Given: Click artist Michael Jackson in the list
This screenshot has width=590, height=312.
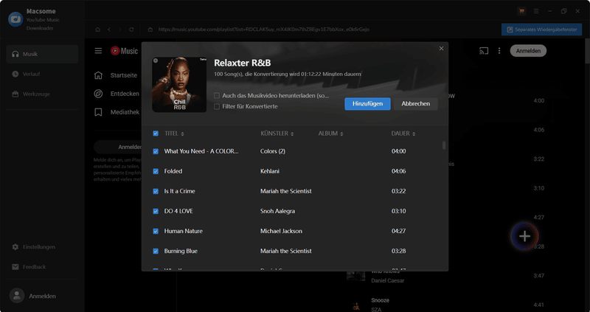Looking at the screenshot, I should pyautogui.click(x=281, y=231).
